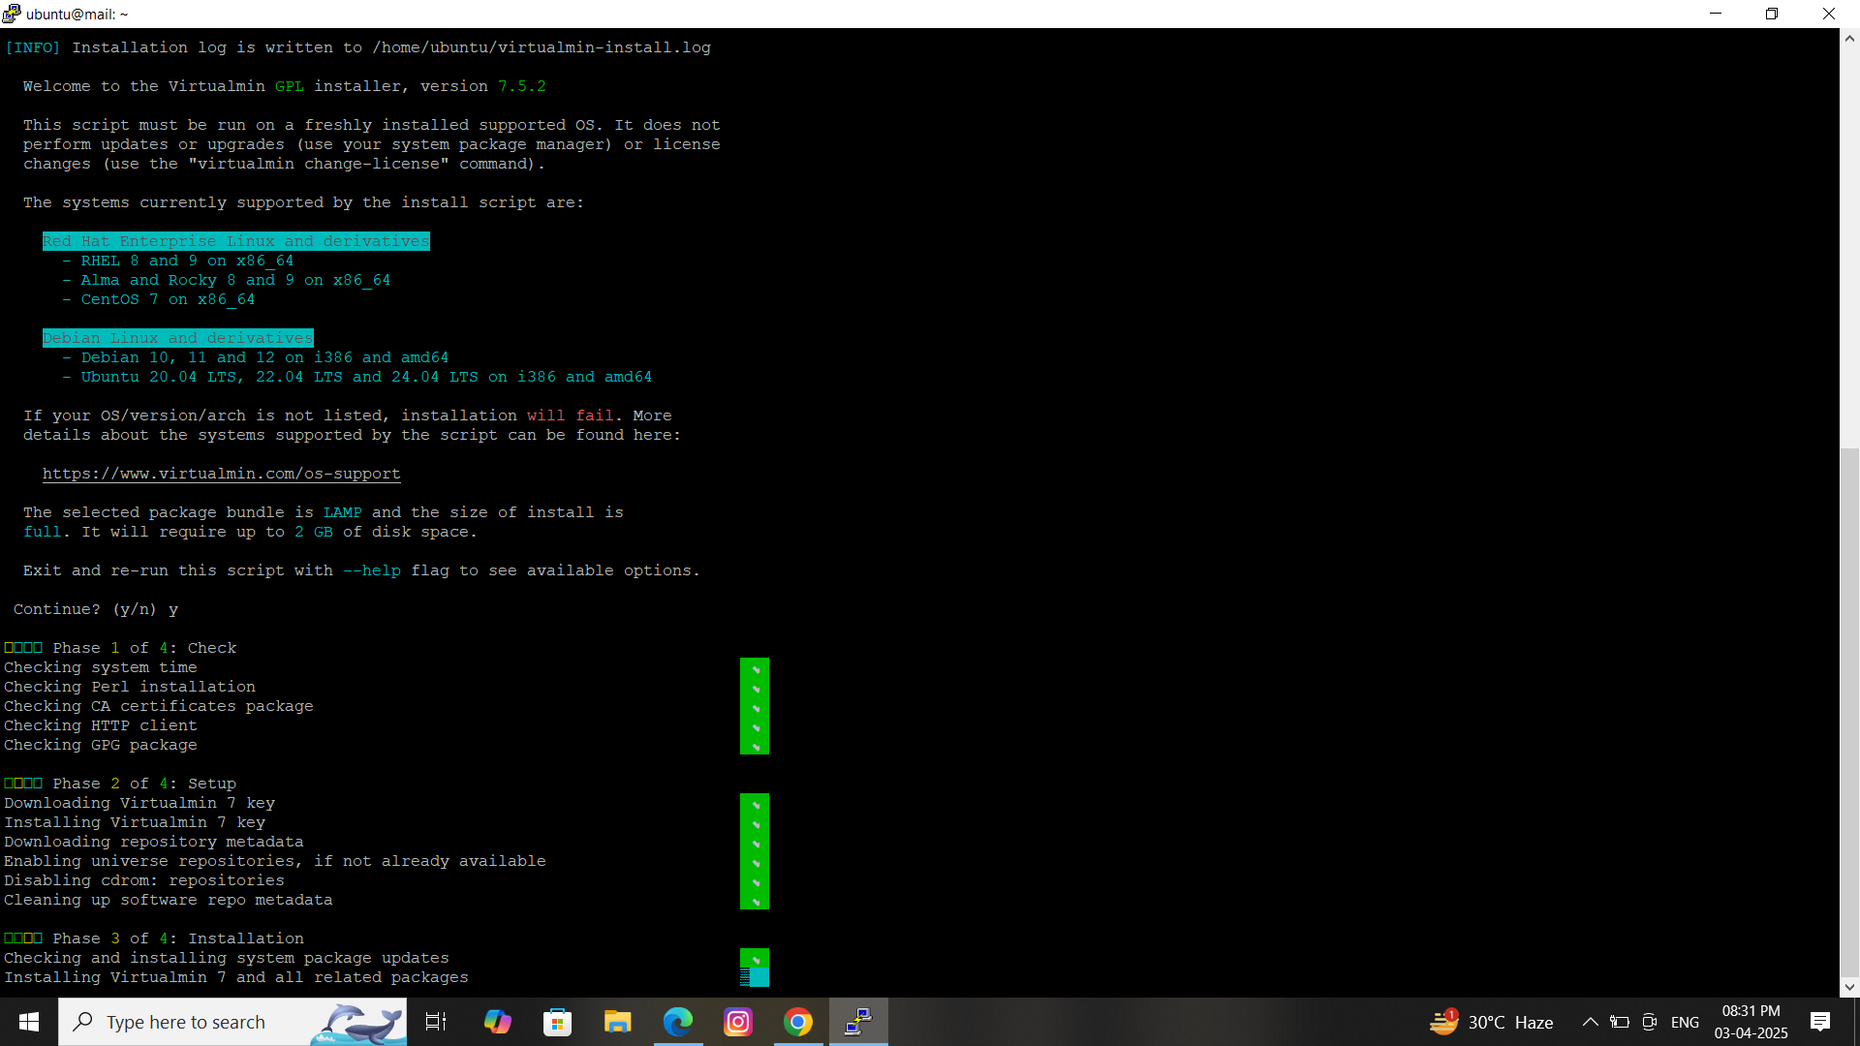
Task: Change ENG input language indicator
Action: 1685,1022
